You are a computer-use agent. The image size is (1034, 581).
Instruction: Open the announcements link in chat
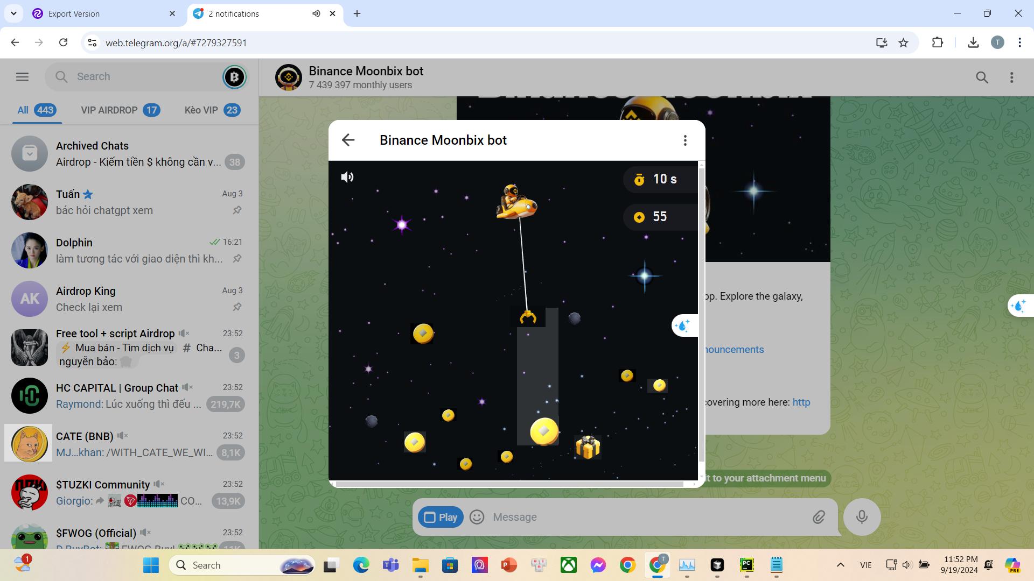(x=733, y=350)
